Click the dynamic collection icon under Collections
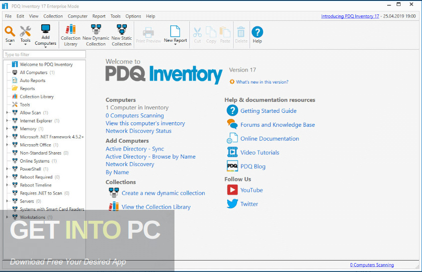The height and width of the screenshot is (272, 422). pyautogui.click(x=114, y=192)
